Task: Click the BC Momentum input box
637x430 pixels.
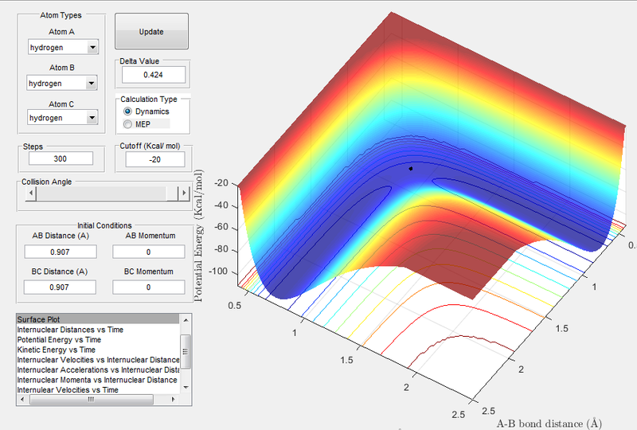Action: (148, 286)
